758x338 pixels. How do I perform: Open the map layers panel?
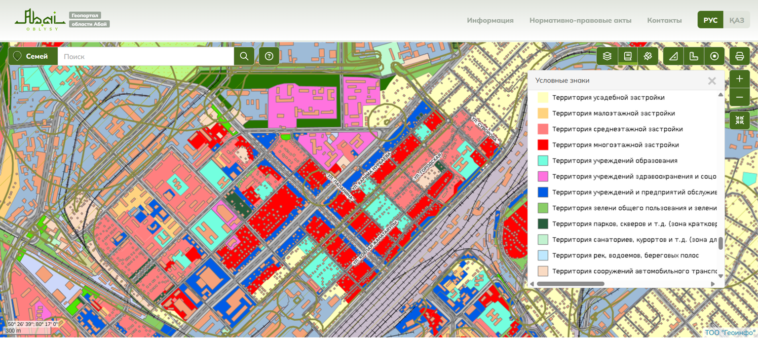607,56
